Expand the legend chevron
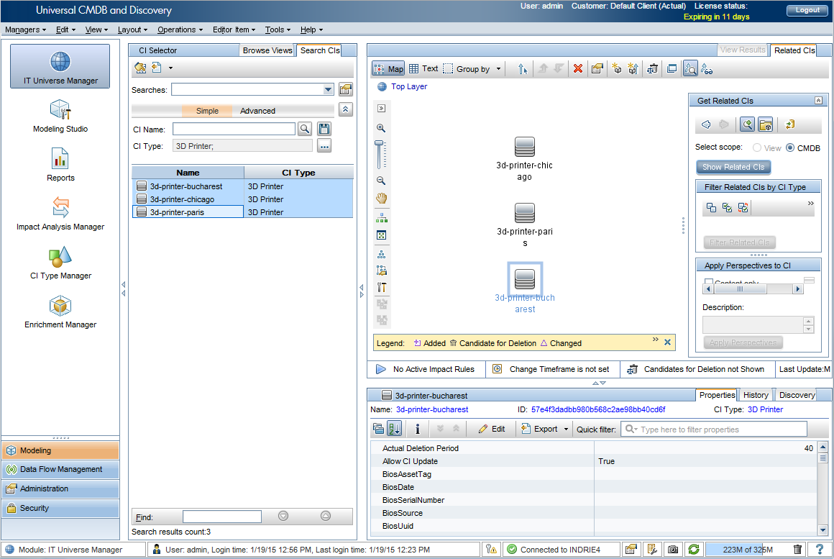 [655, 340]
